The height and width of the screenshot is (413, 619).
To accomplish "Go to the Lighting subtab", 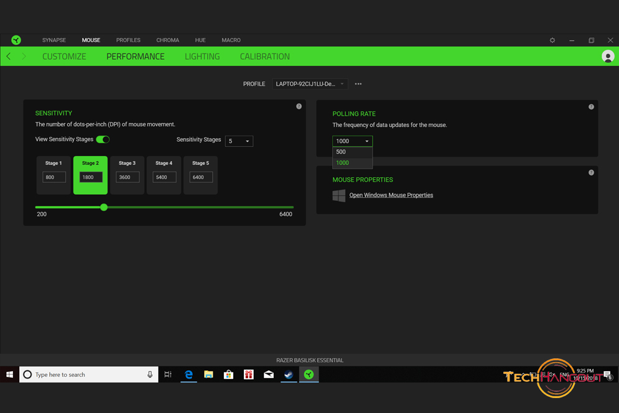I will (202, 57).
